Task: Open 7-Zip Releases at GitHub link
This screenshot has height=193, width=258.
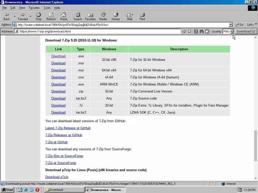Action: [x=64, y=135]
